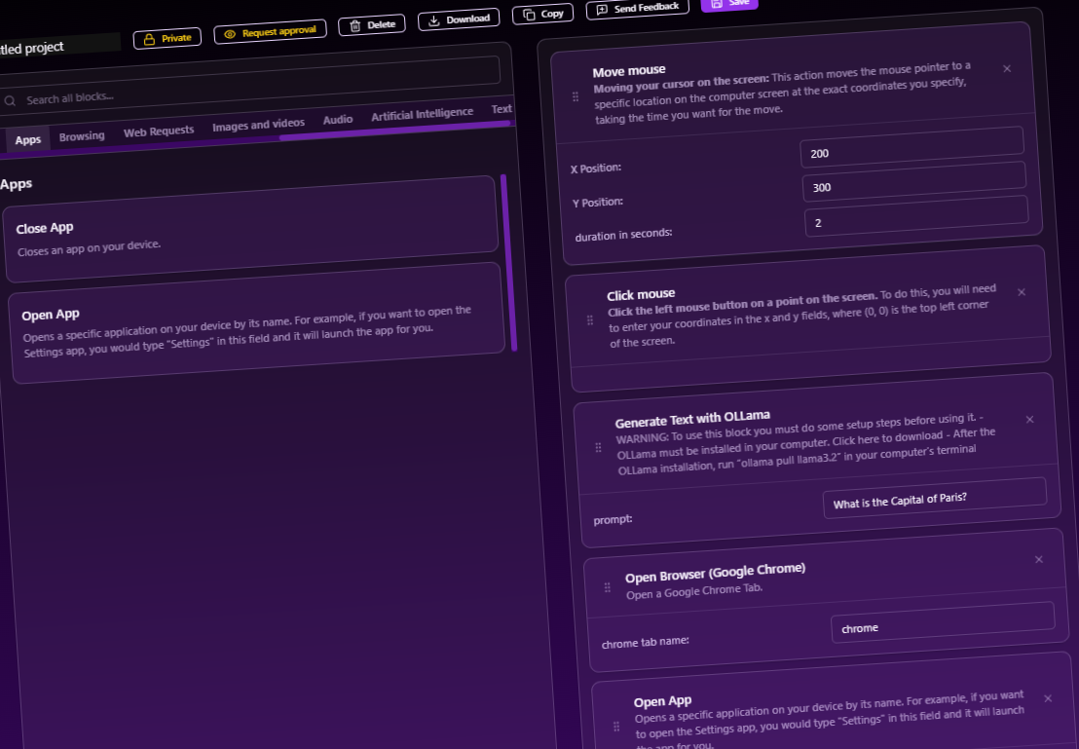Click the Apps section heading
Image resolution: width=1079 pixels, height=749 pixels.
pos(16,184)
